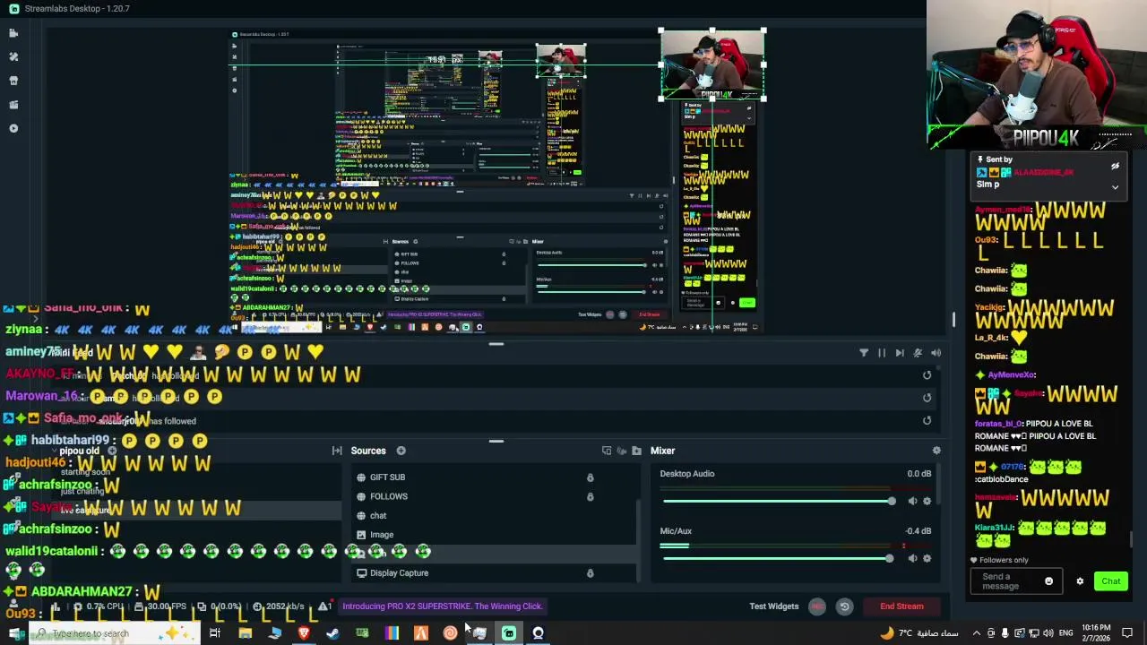Open the PRO X2 SUPERSTRIKE announcement link
Viewport: 1147px width, 645px height.
tap(442, 606)
